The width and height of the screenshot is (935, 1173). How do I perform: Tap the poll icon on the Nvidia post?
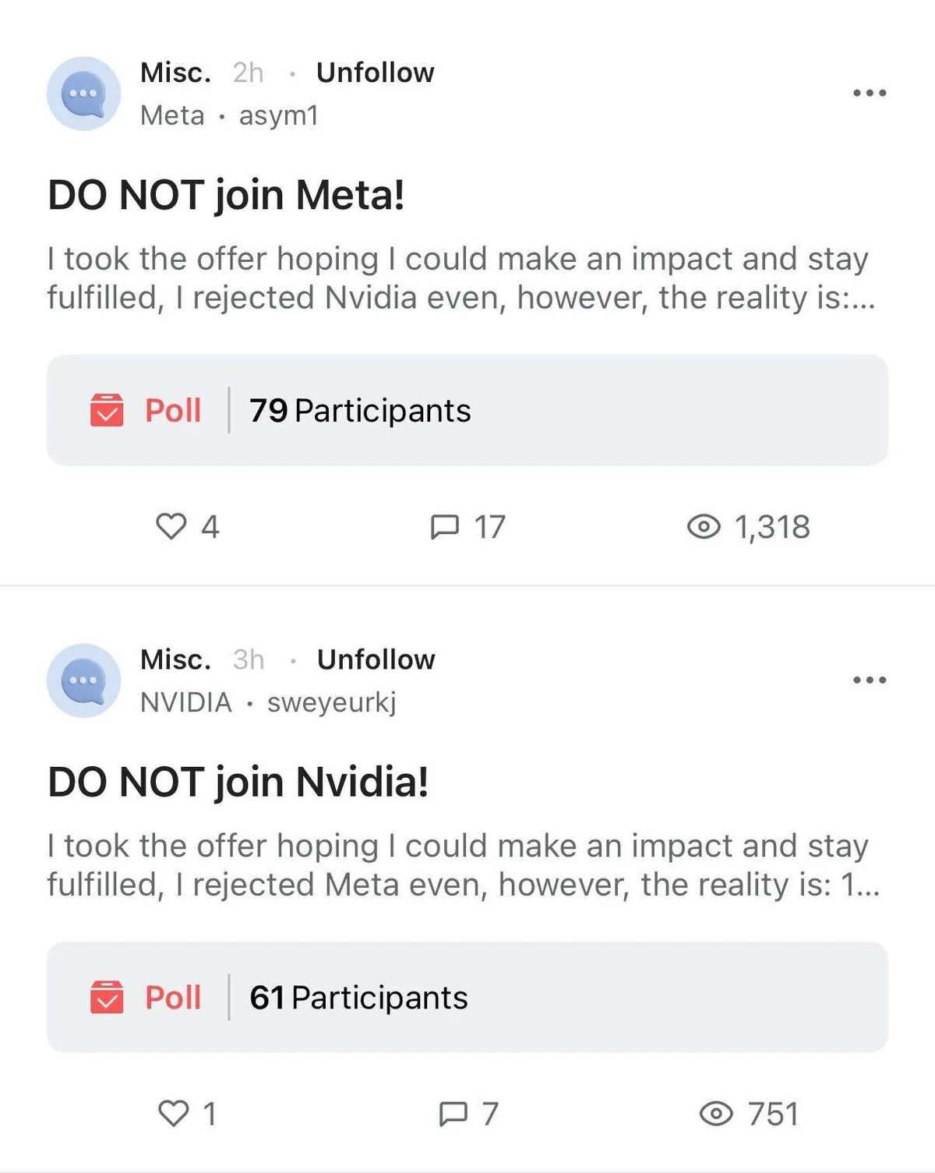(x=107, y=997)
